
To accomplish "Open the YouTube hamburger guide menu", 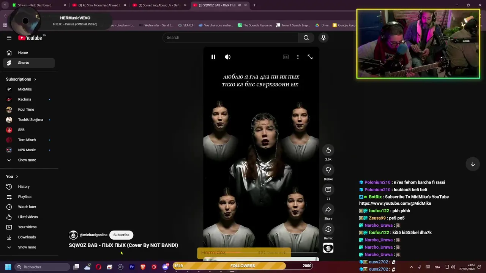I will [9, 38].
